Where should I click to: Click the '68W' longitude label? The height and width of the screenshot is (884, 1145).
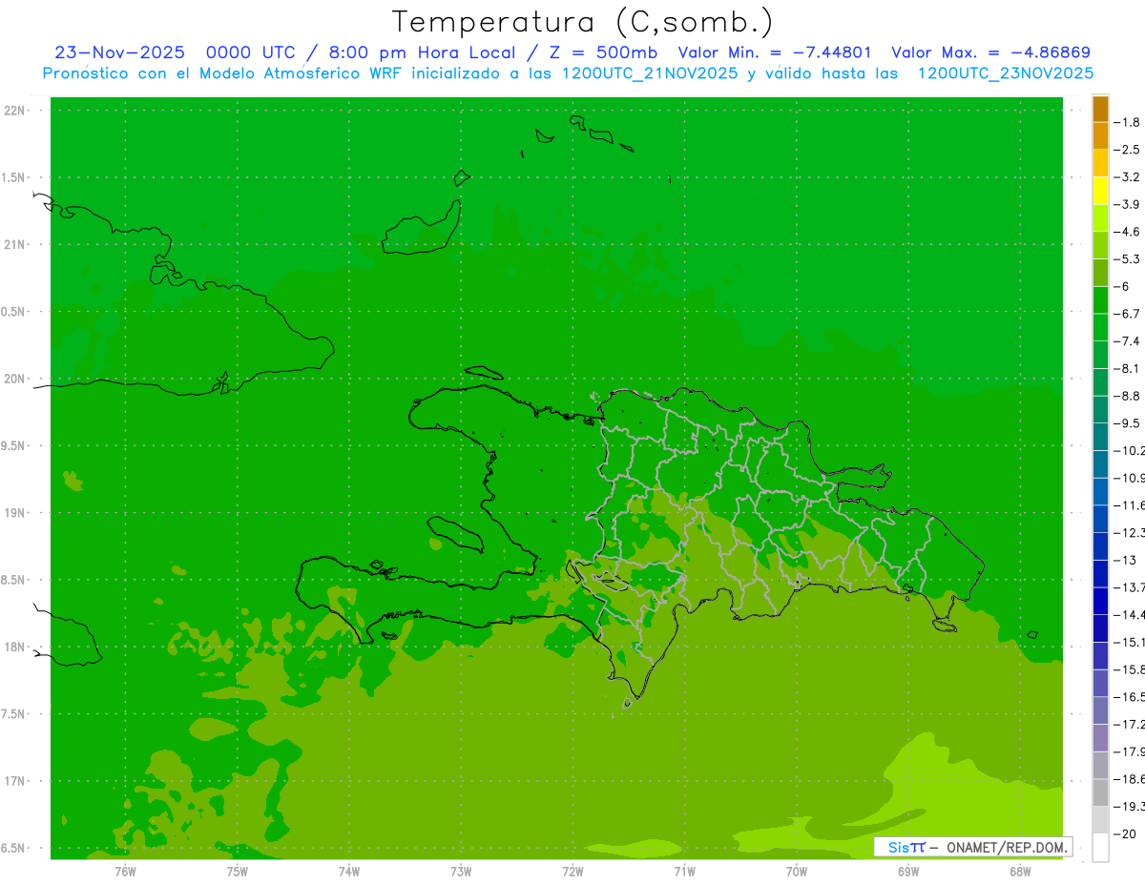1020,872
